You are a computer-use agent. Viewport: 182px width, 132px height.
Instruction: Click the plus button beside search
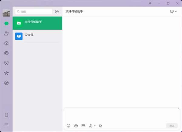coord(57,12)
